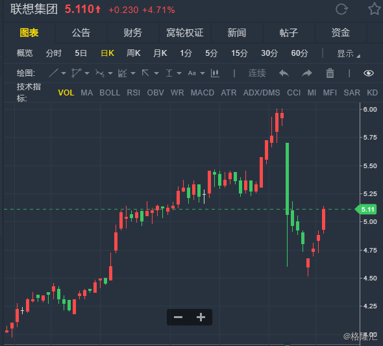
Task: Zoom out chart with minus button
Action: (178, 317)
